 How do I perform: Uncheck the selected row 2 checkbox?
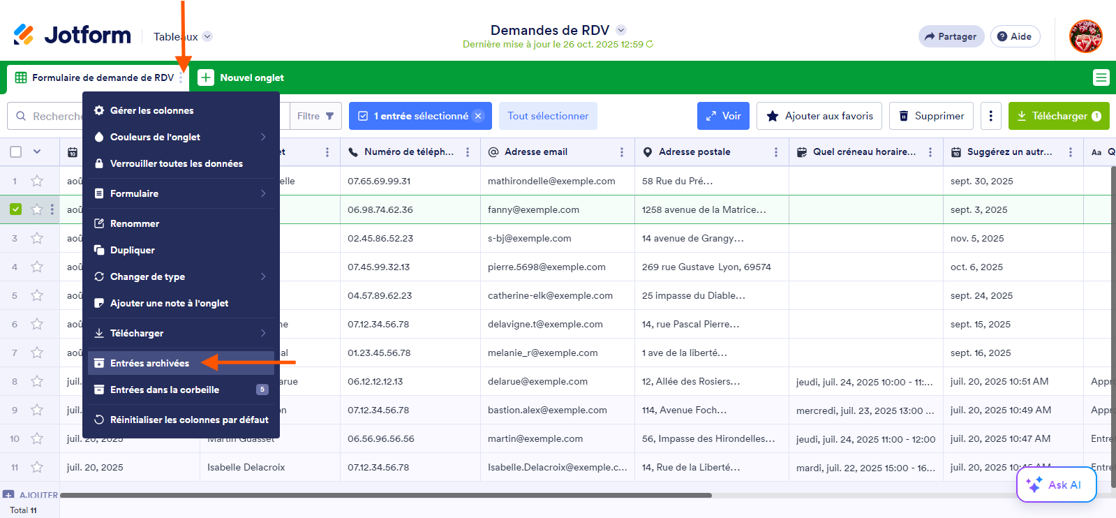pos(16,209)
